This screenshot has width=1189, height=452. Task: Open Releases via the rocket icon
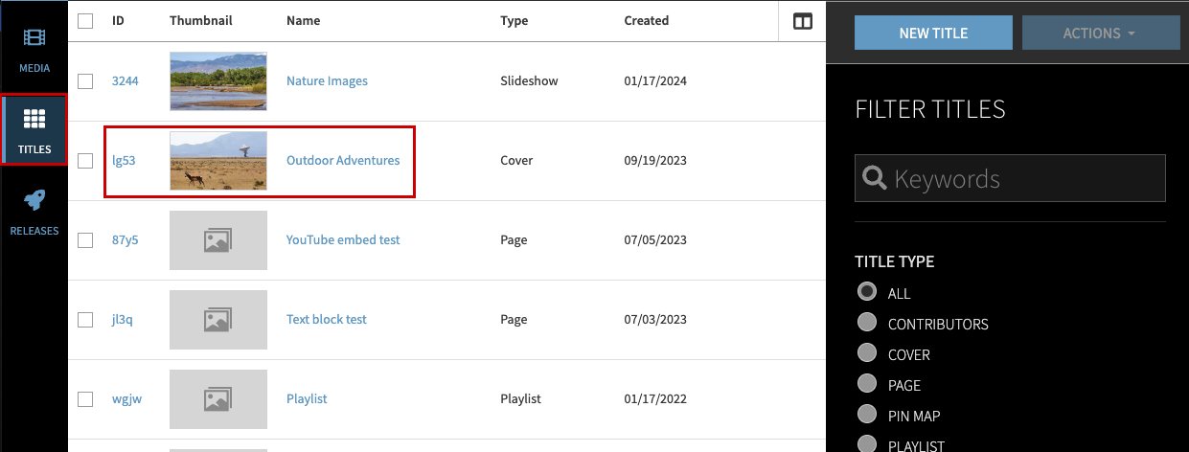tap(34, 201)
